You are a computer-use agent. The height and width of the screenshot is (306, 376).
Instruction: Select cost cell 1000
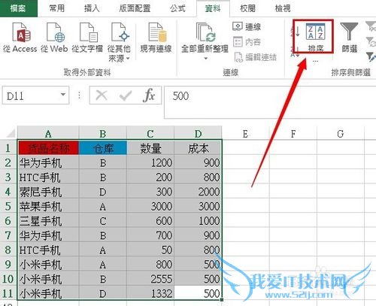pos(198,221)
